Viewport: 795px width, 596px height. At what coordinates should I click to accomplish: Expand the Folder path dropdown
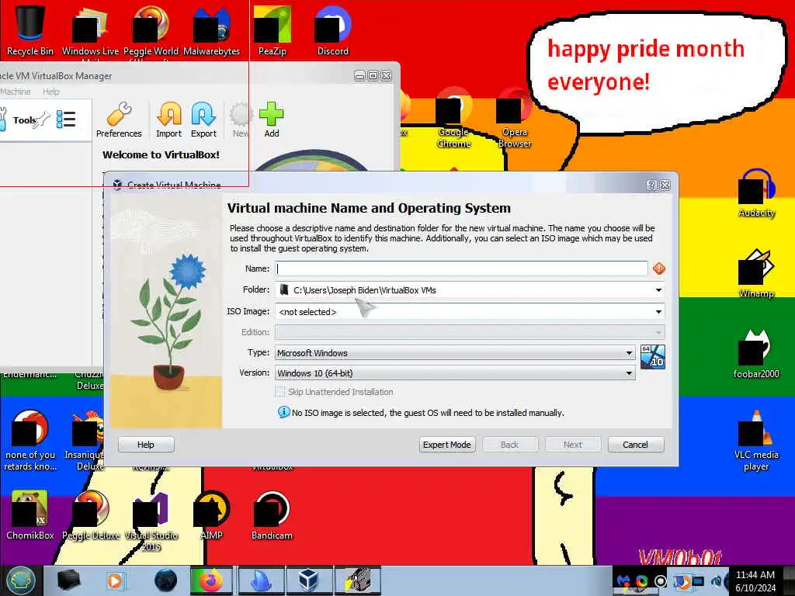click(658, 290)
